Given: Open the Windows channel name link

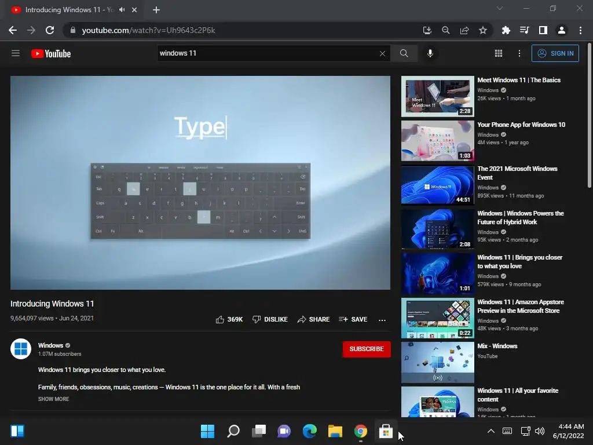Looking at the screenshot, I should (50, 345).
